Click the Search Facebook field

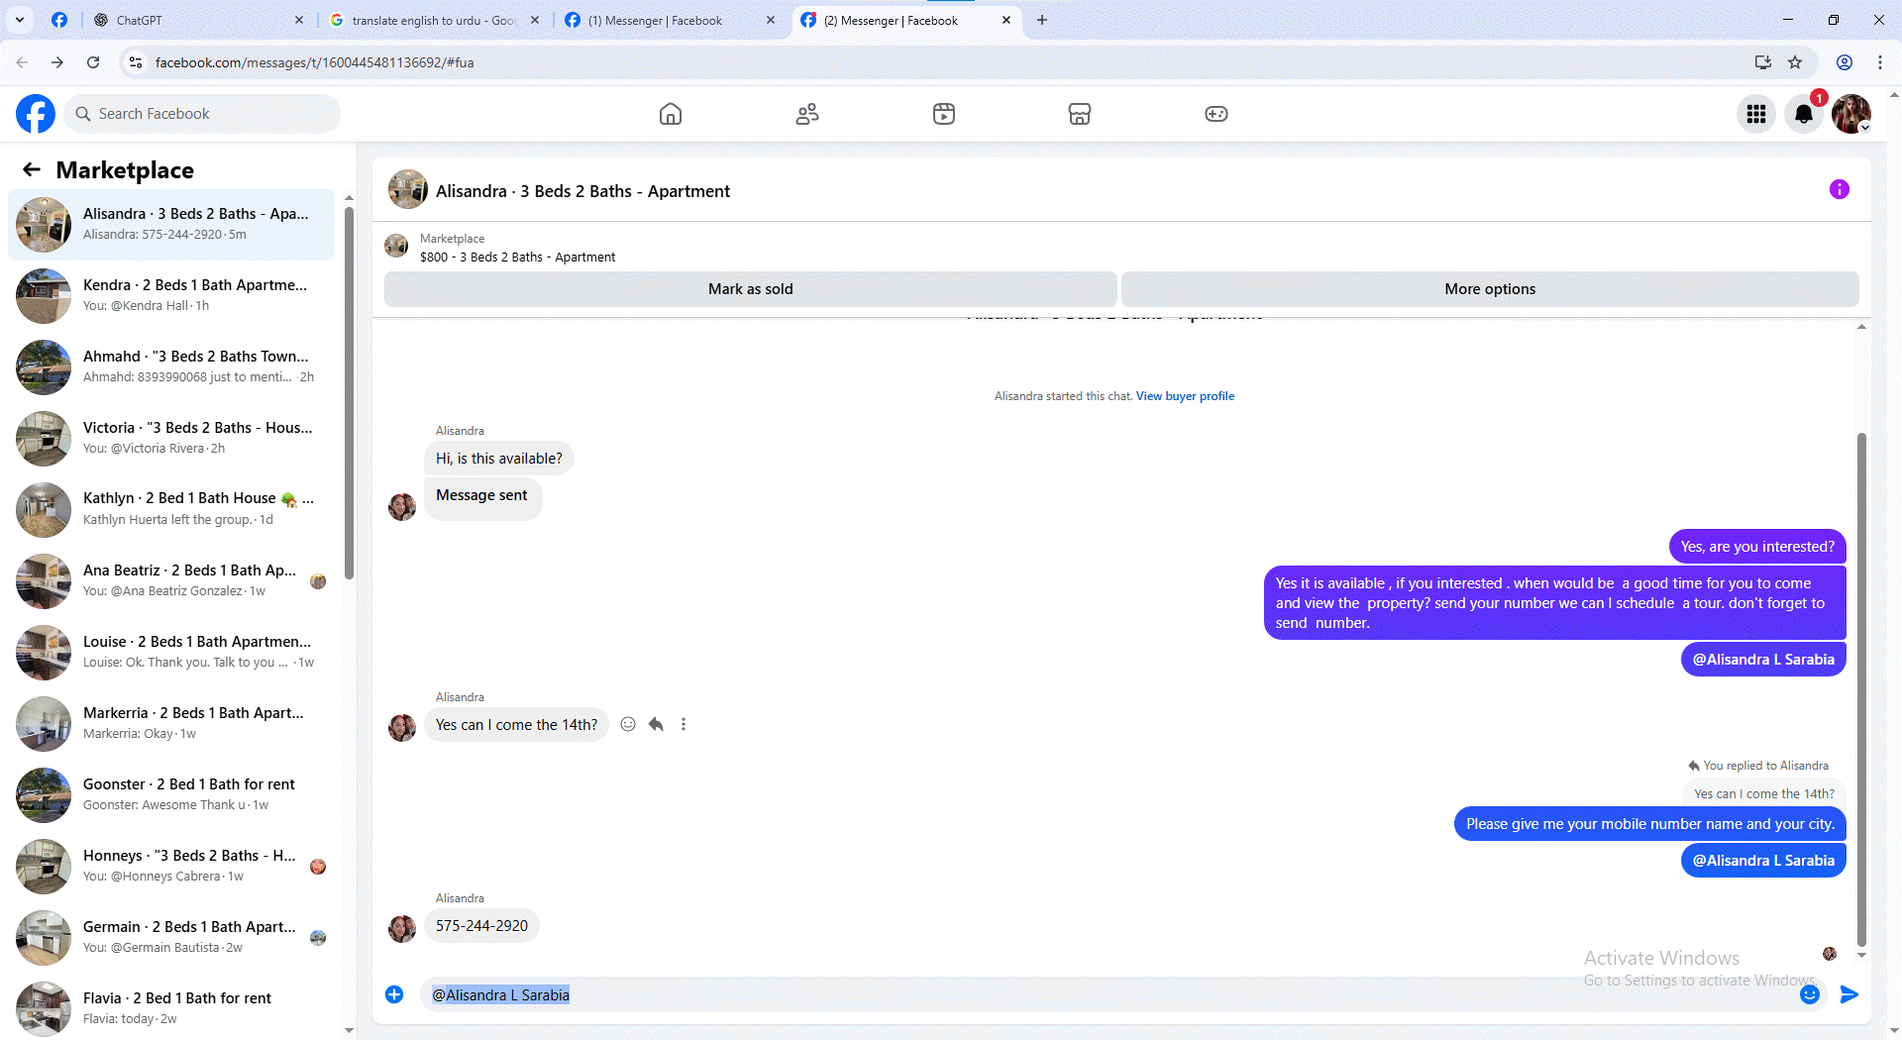[203, 114]
